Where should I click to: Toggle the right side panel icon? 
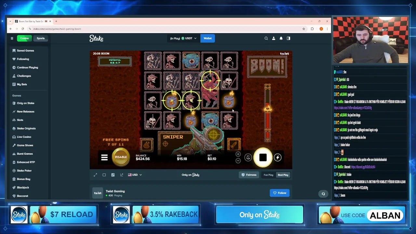[x=288, y=38]
